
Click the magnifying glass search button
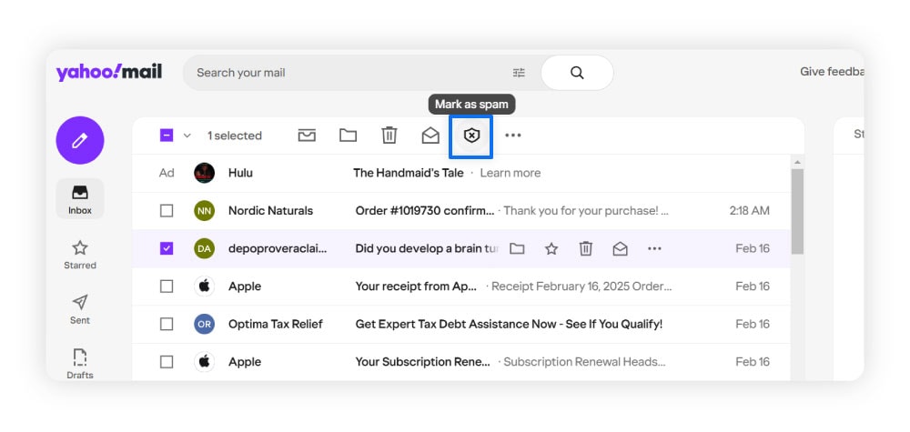(x=577, y=73)
